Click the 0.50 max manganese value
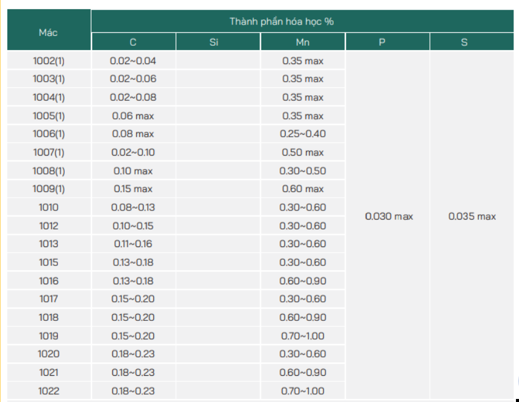 (x=302, y=152)
